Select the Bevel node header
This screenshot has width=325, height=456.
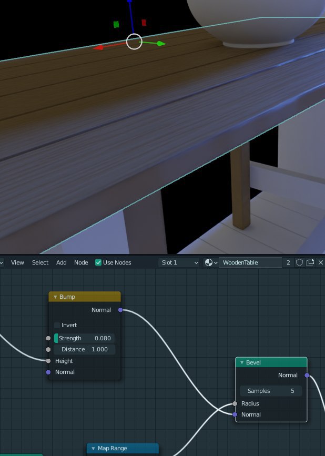pos(271,362)
